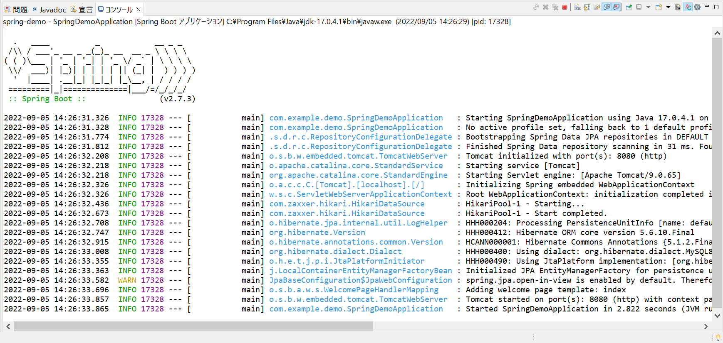
Task: Click 'j.LocalContainerEntityManagerFactoryBean' logger name
Action: (x=360, y=271)
